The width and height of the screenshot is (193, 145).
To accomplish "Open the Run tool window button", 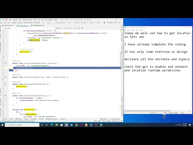I will tap(63, 119).
